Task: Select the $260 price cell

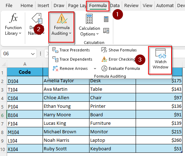Action: (x=159, y=140)
